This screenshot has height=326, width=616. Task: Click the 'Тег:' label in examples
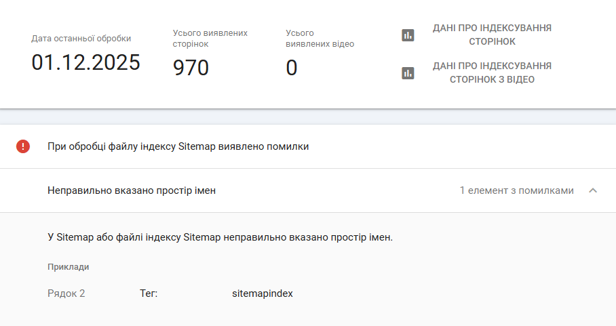(x=149, y=293)
